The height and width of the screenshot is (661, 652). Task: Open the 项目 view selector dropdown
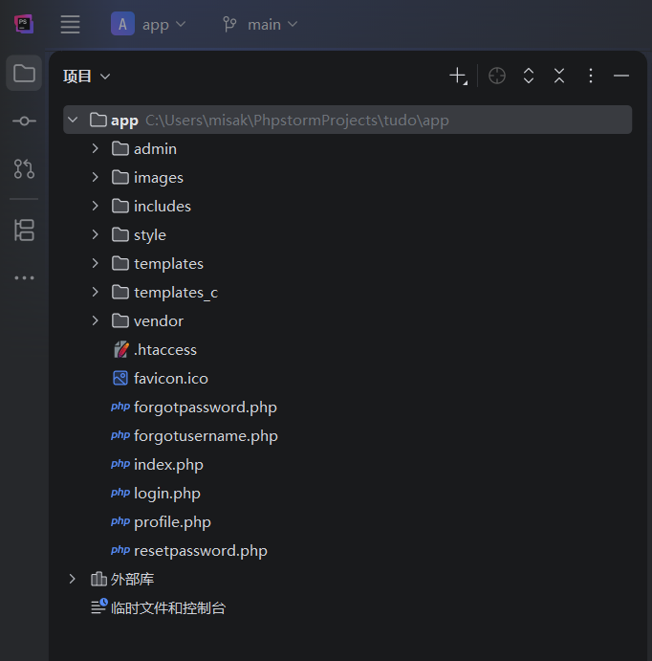pyautogui.click(x=87, y=77)
